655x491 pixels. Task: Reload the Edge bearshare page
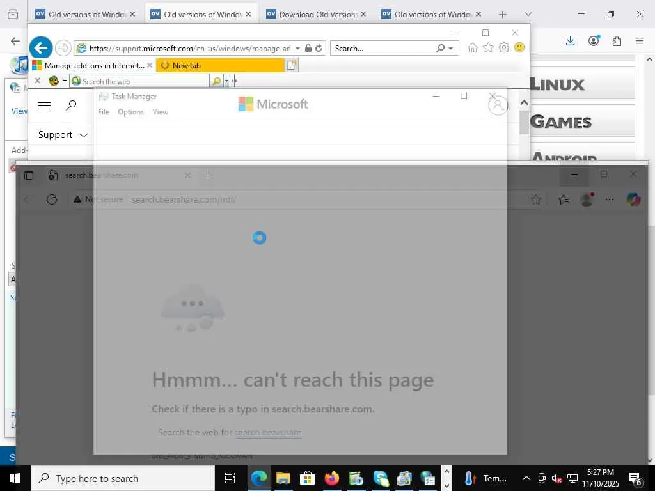point(52,199)
